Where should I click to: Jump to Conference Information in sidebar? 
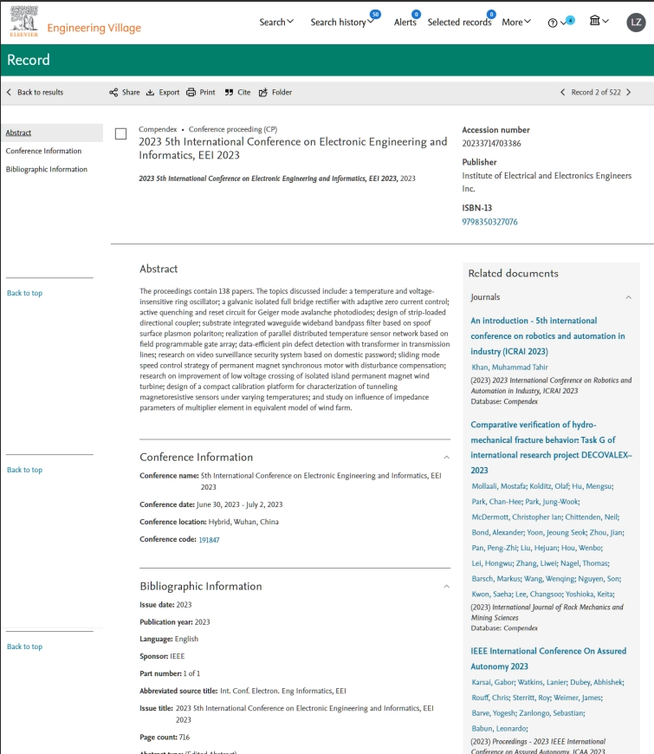[x=43, y=151]
